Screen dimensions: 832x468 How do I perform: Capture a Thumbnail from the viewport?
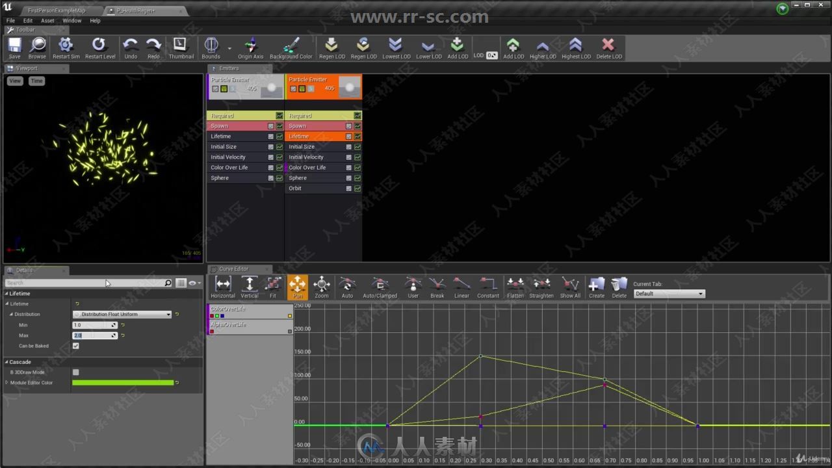point(181,48)
